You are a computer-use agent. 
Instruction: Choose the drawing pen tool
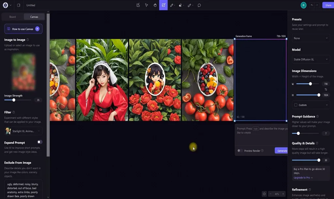pyautogui.click(x=172, y=5)
